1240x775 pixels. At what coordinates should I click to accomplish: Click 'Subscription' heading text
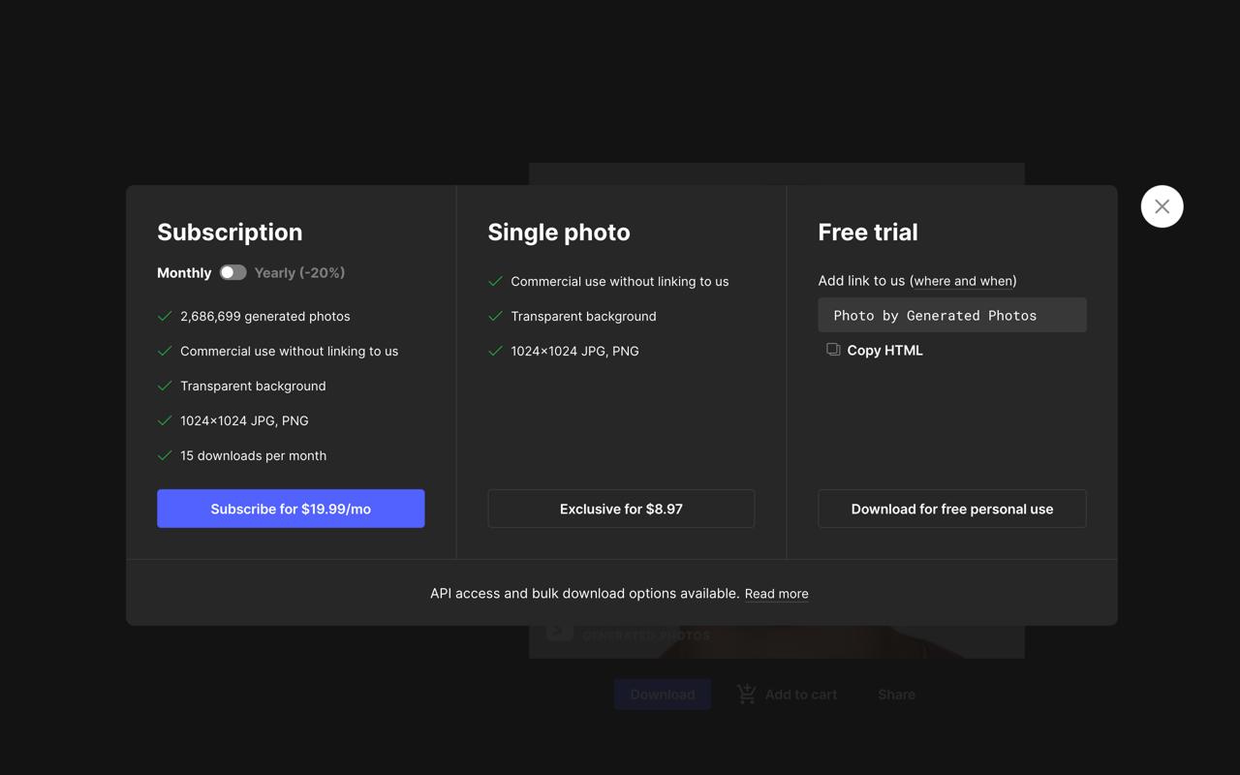[x=230, y=232]
